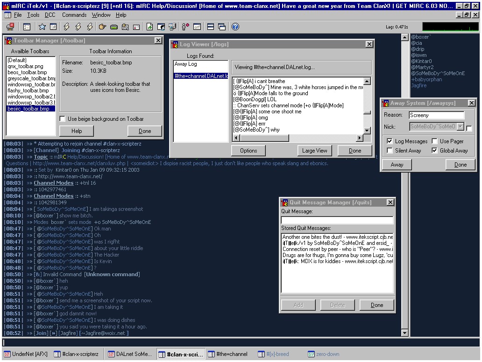Click Log Viewer horizontal scroll-right arrow
Viewport: 482px width, 362px height.
pos(360,138)
